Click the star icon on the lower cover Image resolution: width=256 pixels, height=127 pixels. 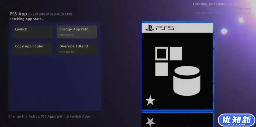pyautogui.click(x=150, y=122)
